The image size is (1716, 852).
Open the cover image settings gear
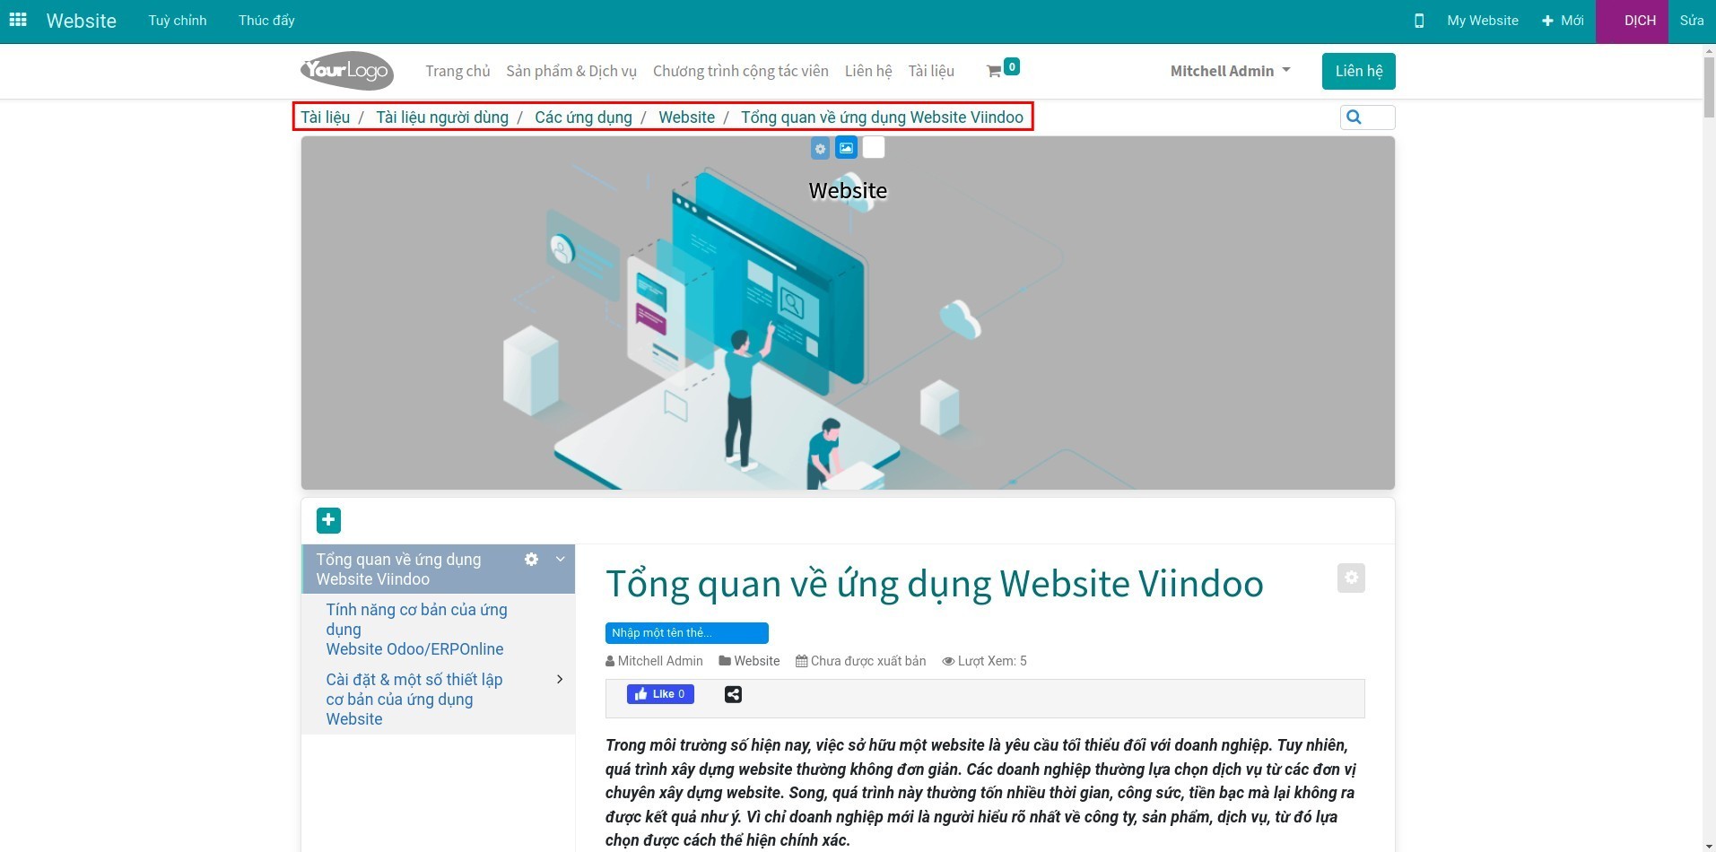819,148
